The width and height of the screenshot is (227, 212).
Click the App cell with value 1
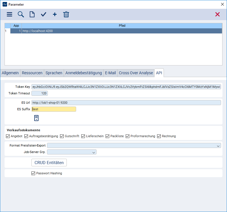tap(16, 31)
